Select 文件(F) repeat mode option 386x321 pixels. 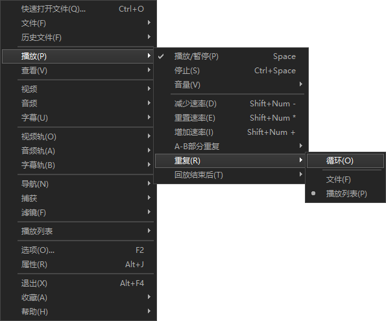pyautogui.click(x=345, y=180)
